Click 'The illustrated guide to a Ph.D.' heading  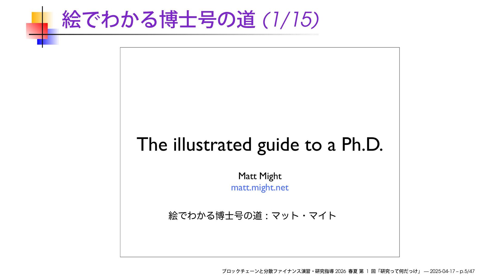(x=260, y=145)
